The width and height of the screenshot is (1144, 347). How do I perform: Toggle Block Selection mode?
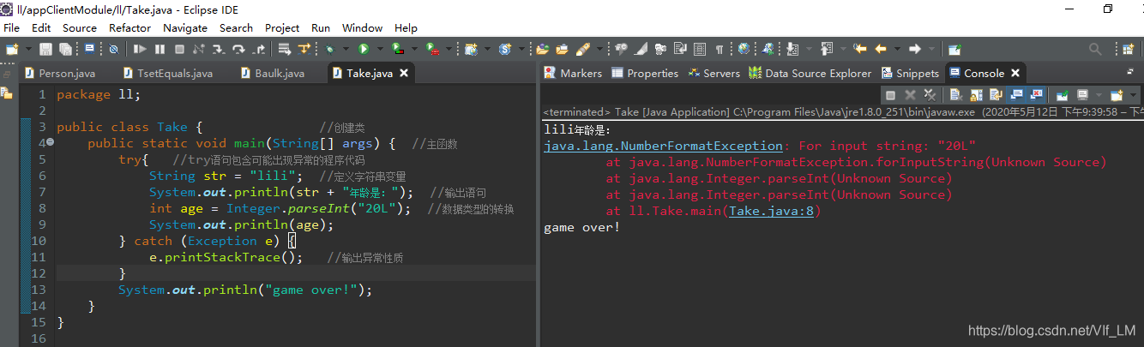point(699,49)
